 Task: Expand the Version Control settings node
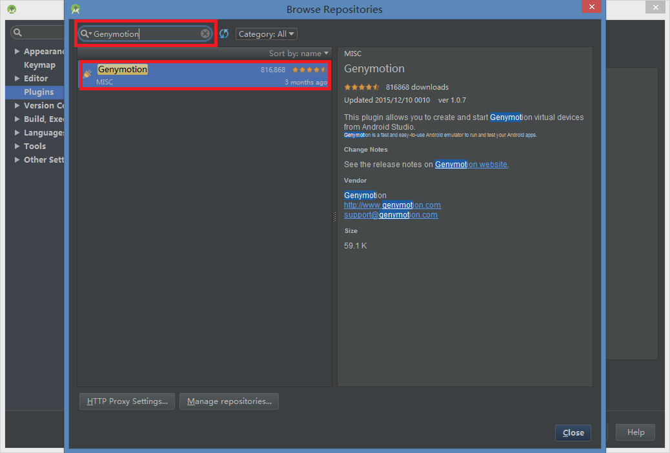(x=17, y=106)
